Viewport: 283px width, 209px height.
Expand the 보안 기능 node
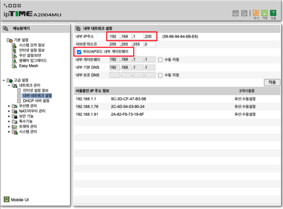coord(9,116)
